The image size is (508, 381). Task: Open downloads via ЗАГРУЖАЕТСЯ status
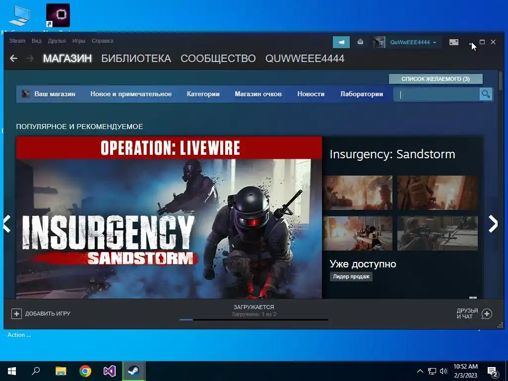point(254,307)
